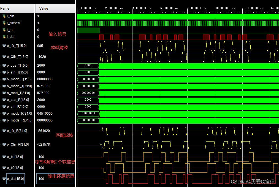Viewport: 279px width, 187px height.
Task: Expand the o_Qfir_T[15:0] bus
Action: click(1, 57)
